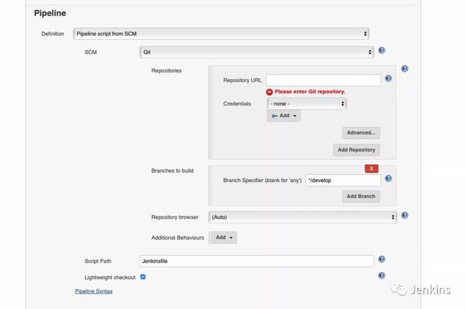The width and height of the screenshot is (466, 309).
Task: Remove the branch with the red X button
Action: pos(372,168)
